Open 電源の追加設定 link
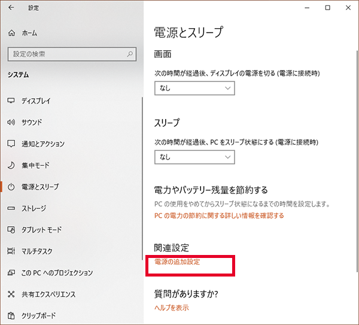359x325 pixels. 177,262
